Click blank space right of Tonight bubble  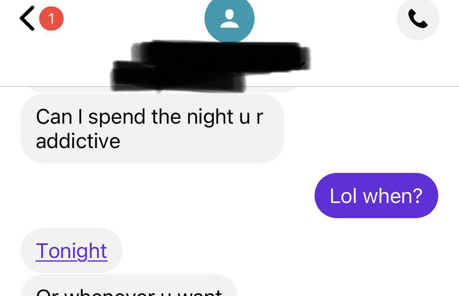tap(290, 250)
